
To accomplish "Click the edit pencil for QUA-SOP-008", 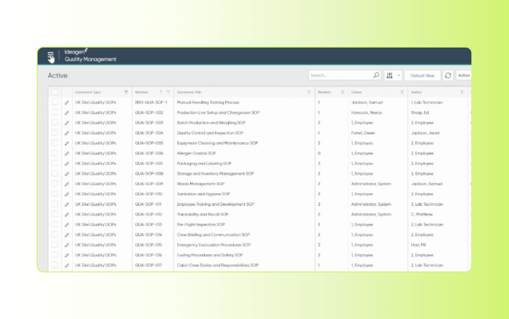I will (x=67, y=174).
